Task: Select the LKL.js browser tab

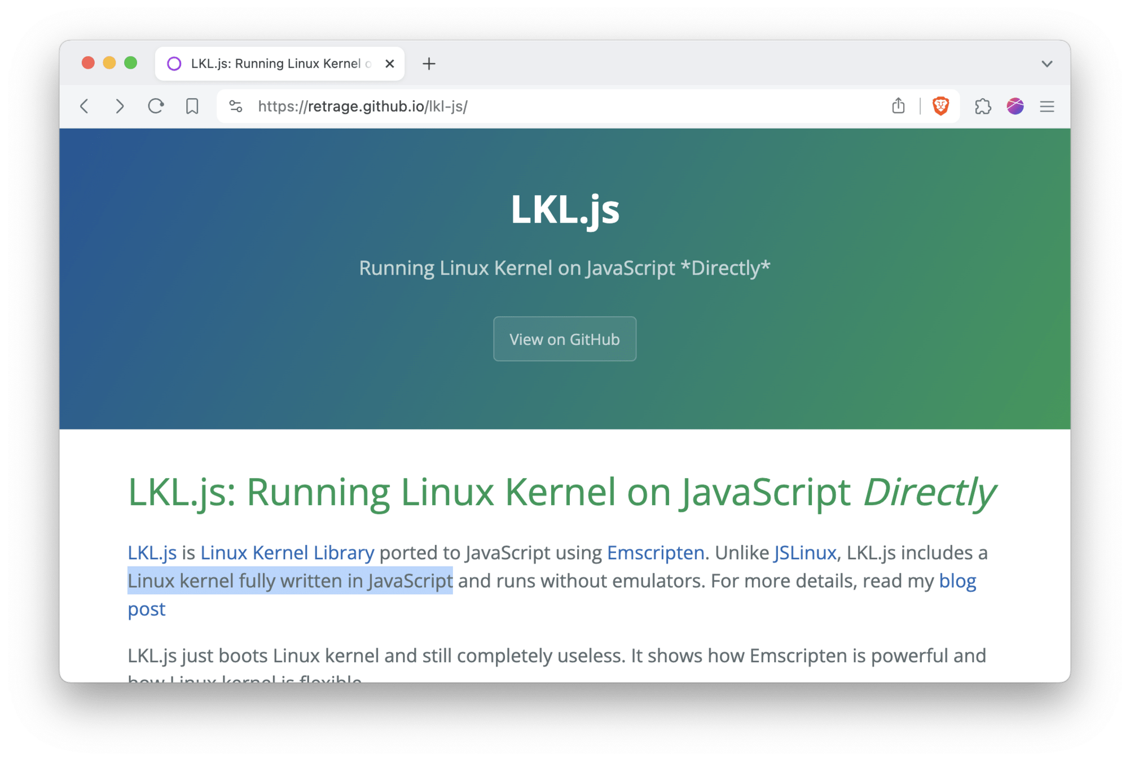Action: [x=276, y=64]
